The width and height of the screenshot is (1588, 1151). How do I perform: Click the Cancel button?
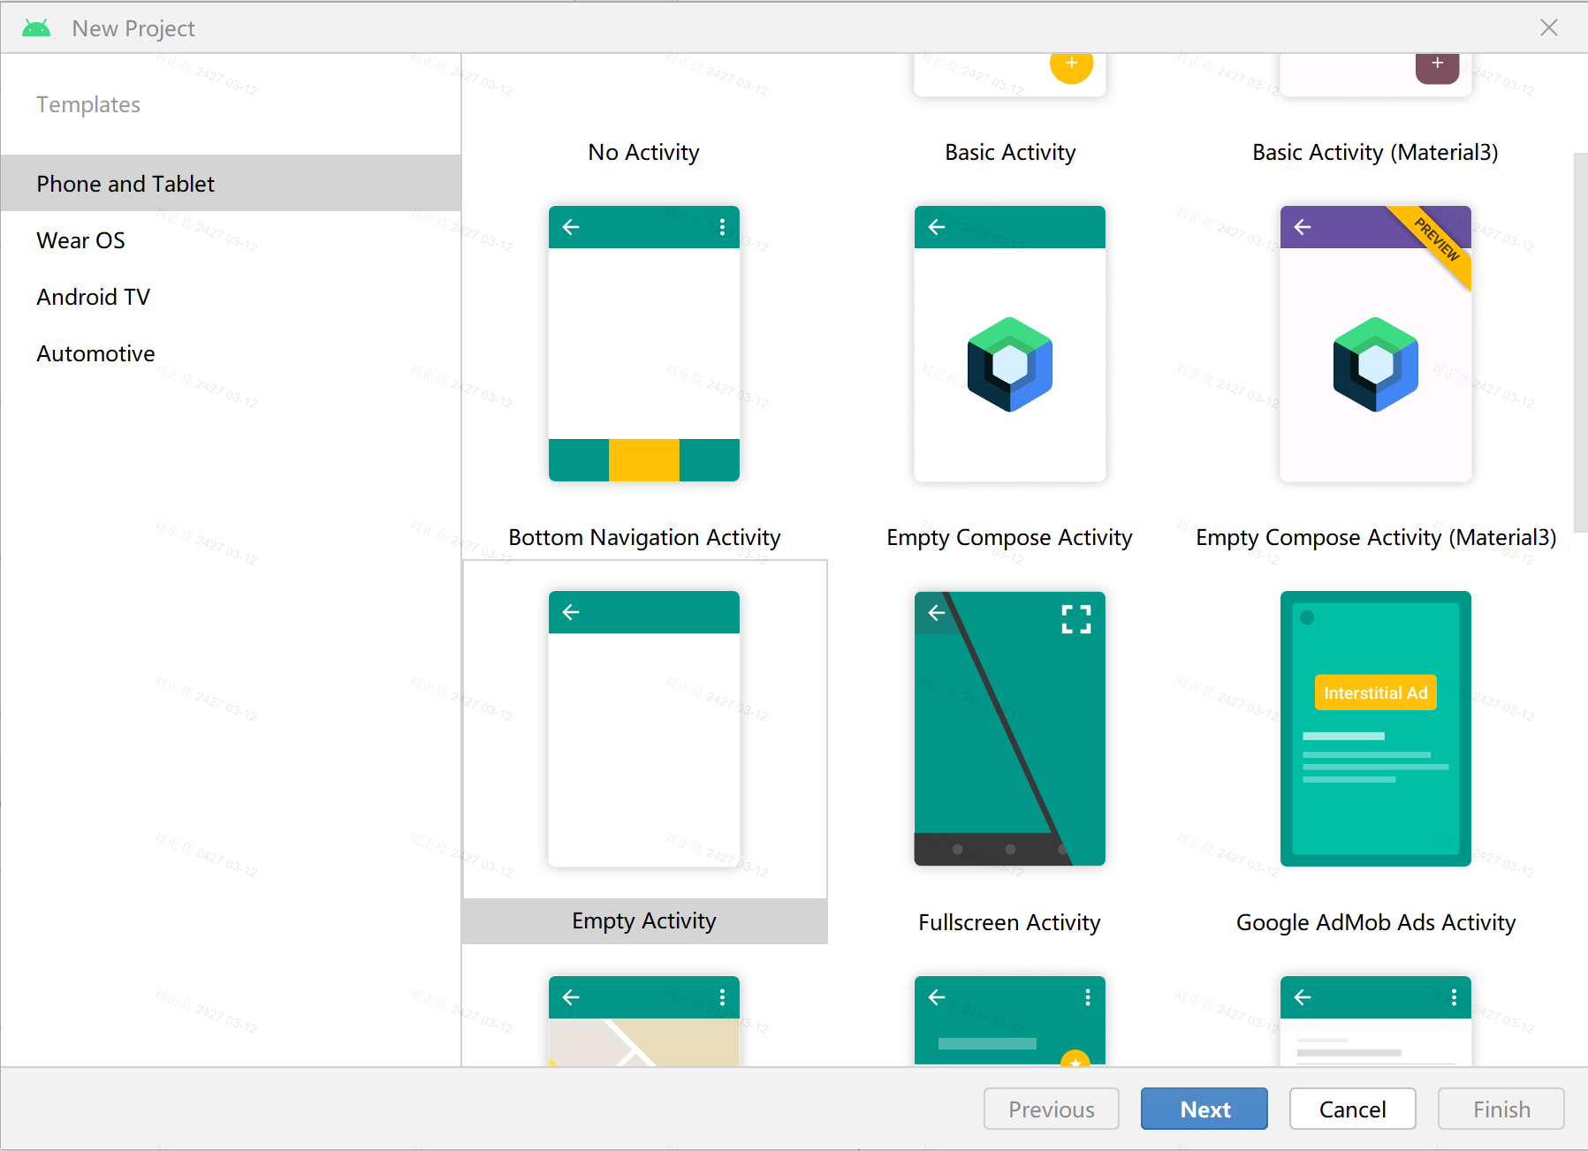(x=1352, y=1109)
